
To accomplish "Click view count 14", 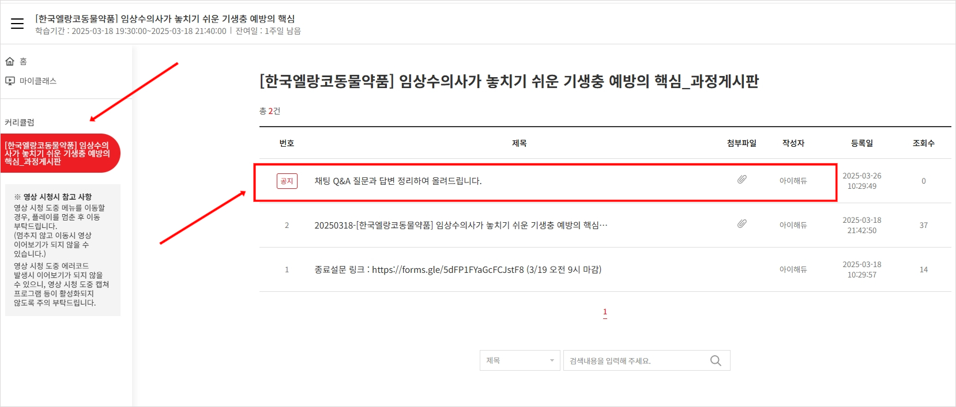I will click(924, 269).
